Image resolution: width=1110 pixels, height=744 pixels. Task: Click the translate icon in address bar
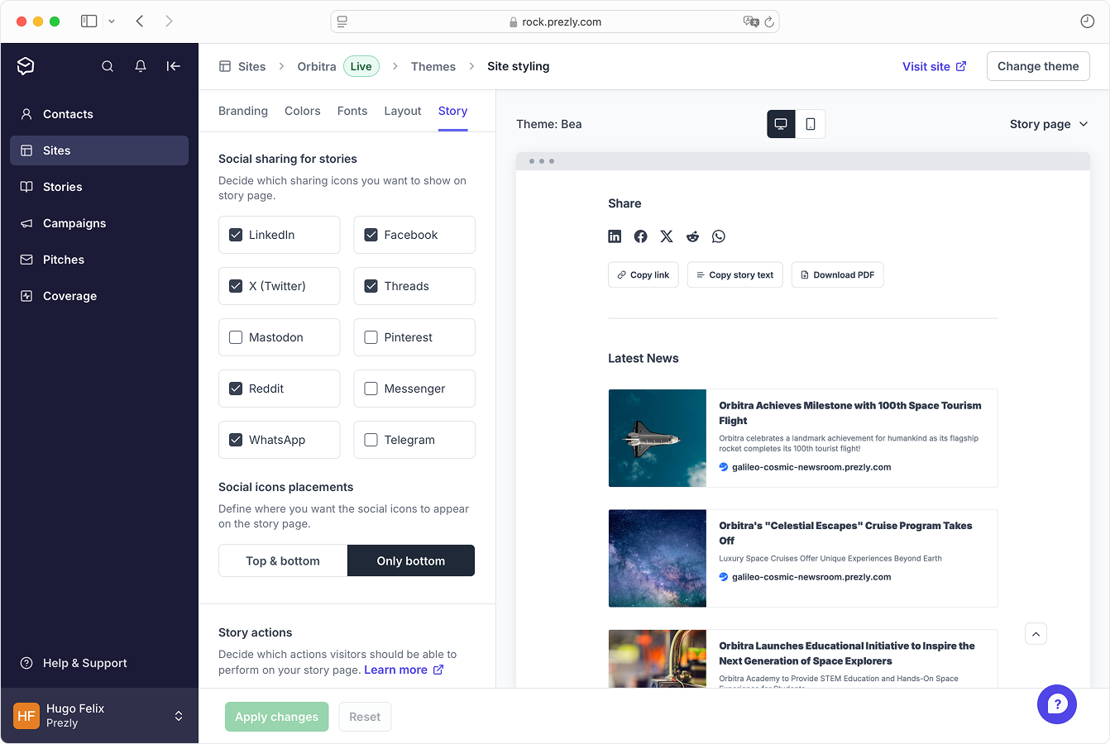pos(751,22)
